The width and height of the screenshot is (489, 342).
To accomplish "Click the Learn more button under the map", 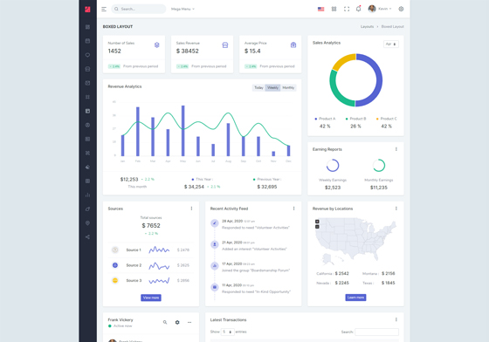I will tap(356, 298).
